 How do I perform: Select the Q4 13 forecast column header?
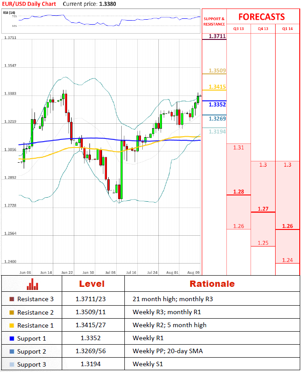(263, 29)
